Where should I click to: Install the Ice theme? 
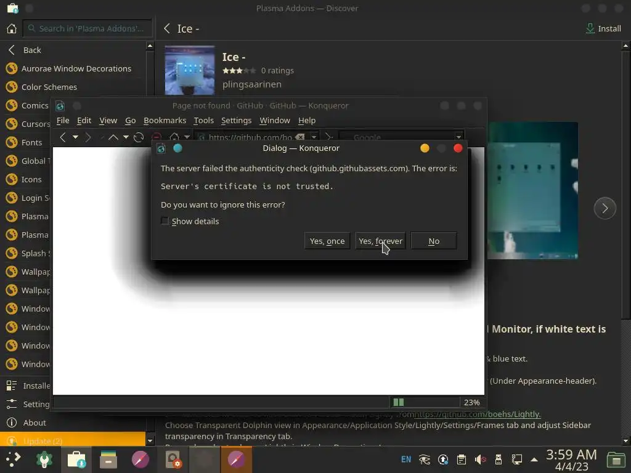tap(603, 28)
